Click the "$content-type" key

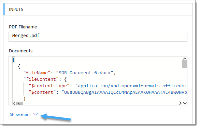49,86
